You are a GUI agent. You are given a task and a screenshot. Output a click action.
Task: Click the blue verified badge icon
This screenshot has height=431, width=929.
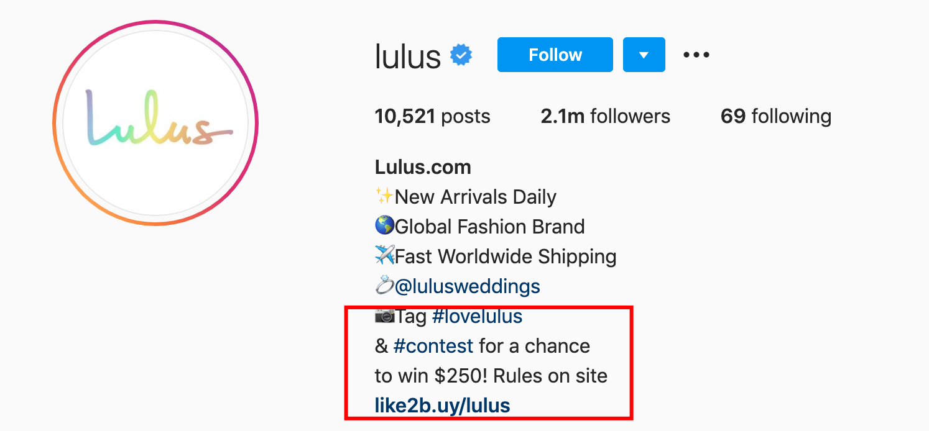click(x=461, y=55)
